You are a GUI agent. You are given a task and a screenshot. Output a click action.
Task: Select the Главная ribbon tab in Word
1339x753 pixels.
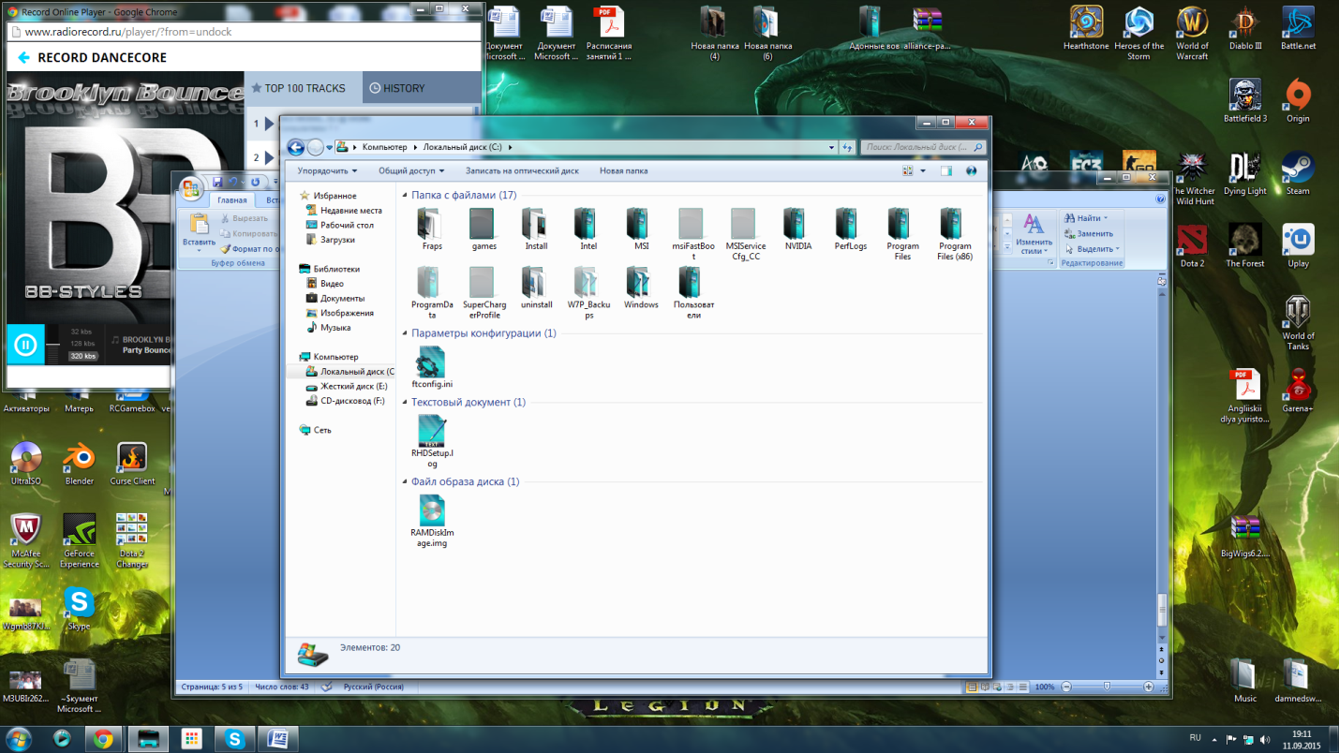point(231,199)
